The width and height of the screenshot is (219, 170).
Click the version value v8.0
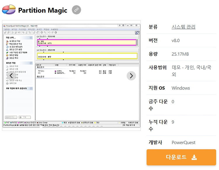(175, 41)
